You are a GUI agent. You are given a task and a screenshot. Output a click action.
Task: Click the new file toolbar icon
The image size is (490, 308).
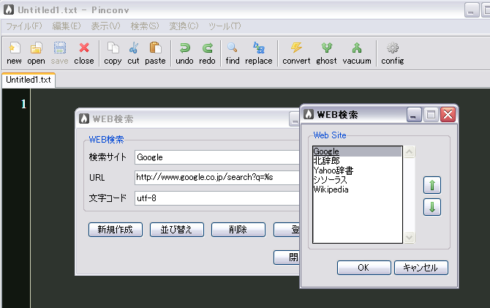pyautogui.click(x=14, y=48)
